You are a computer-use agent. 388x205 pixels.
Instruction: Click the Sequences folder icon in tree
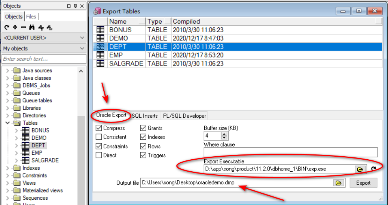pos(17,198)
